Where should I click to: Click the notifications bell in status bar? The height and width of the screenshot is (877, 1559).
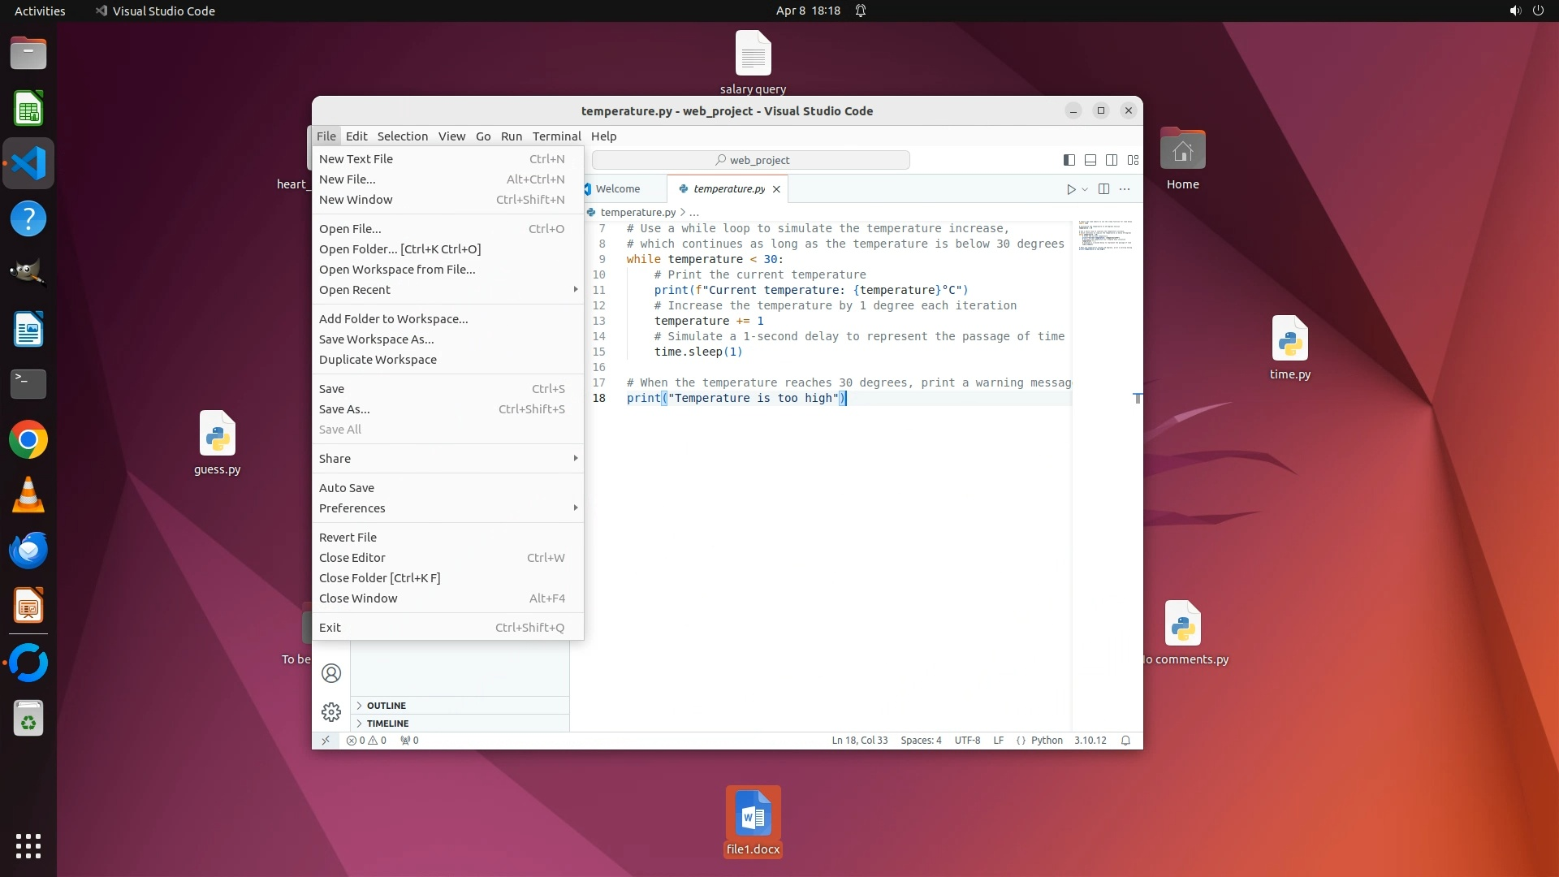coord(1125,741)
